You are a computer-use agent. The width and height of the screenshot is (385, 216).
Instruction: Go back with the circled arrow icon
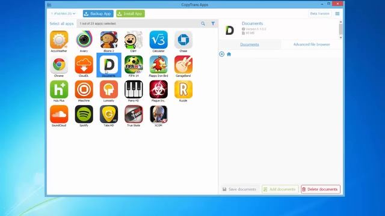[222, 54]
